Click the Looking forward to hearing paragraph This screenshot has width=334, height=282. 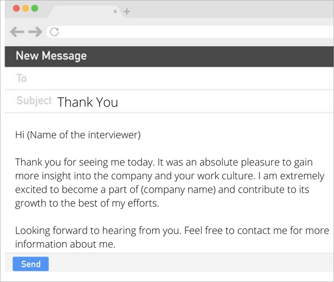pos(172,237)
